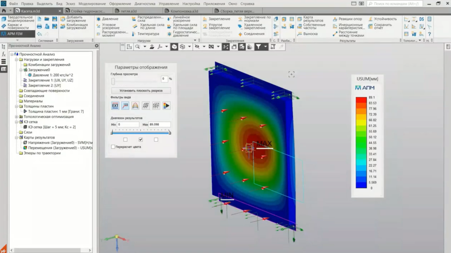
Task: Click the Установить плоскость разреза button
Action: (141, 91)
